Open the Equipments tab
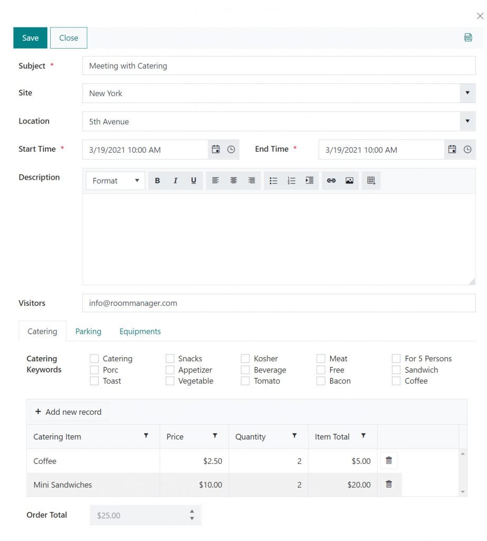This screenshot has height=541, width=487. (140, 331)
